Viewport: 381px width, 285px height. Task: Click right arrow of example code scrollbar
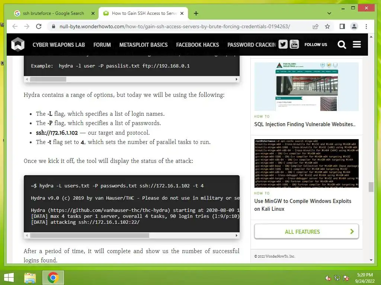pyautogui.click(x=236, y=79)
